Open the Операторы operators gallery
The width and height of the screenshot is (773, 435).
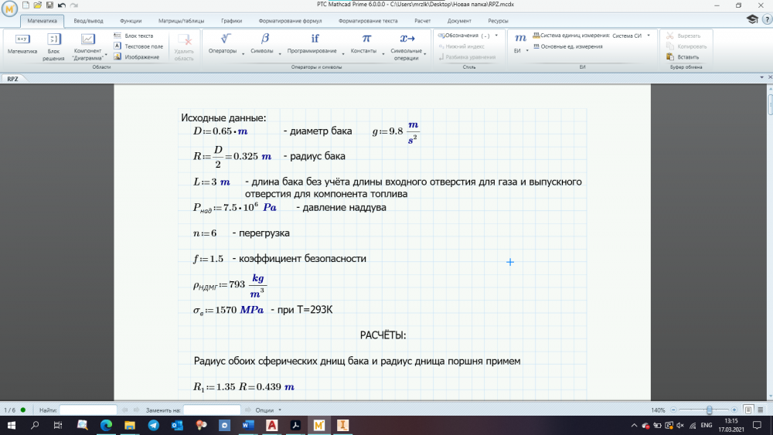(223, 44)
